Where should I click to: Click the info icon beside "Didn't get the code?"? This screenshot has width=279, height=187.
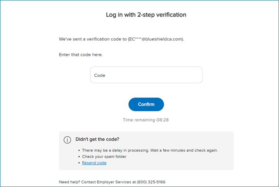67,140
